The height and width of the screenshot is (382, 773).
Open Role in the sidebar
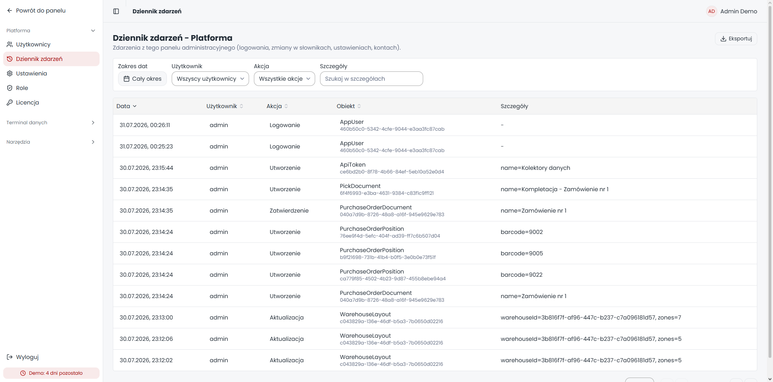coord(51,88)
